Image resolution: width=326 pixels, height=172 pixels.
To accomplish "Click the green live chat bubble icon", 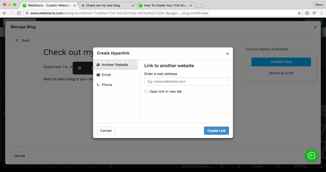I will click(x=311, y=156).
